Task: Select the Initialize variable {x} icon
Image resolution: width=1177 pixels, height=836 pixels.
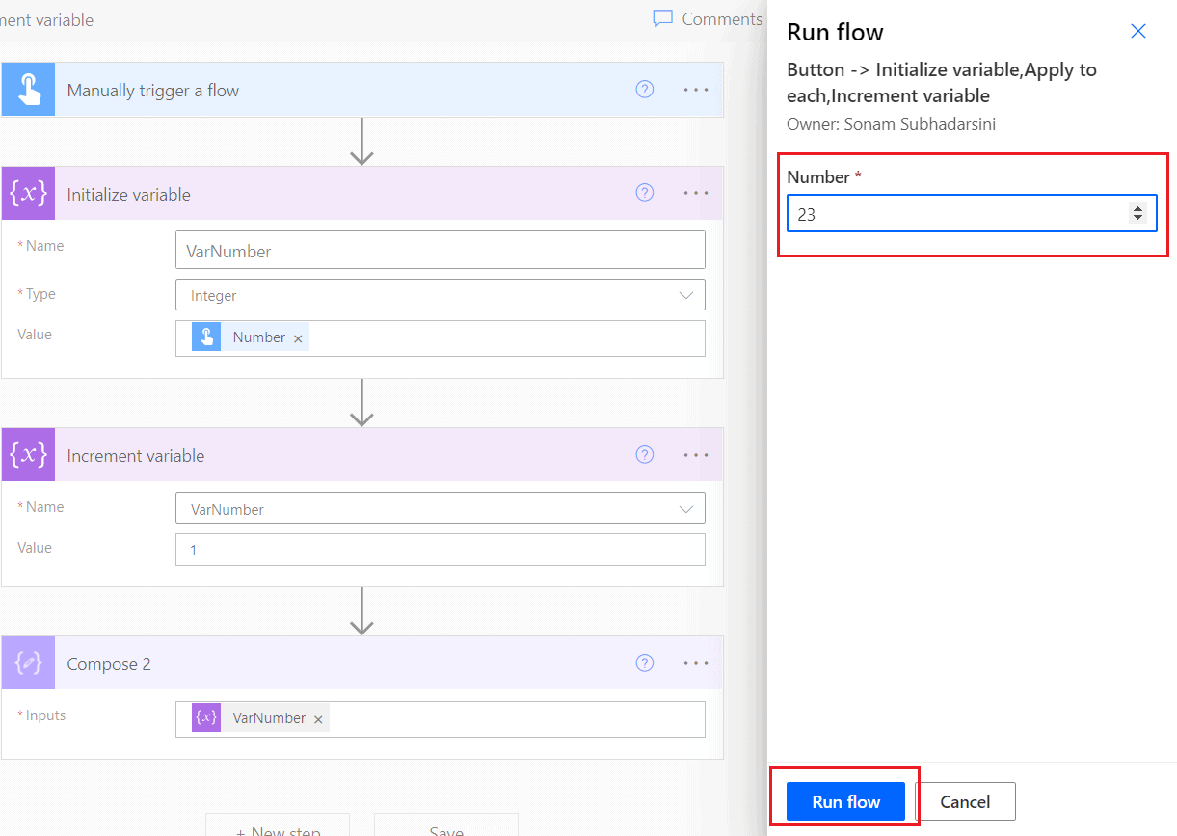Action: 28,193
